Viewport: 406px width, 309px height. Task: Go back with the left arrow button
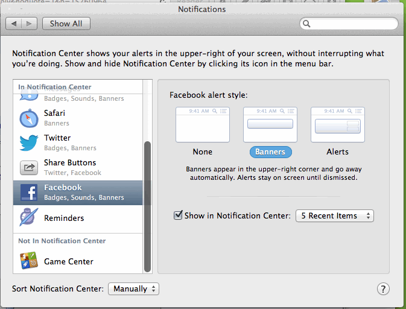(14, 24)
